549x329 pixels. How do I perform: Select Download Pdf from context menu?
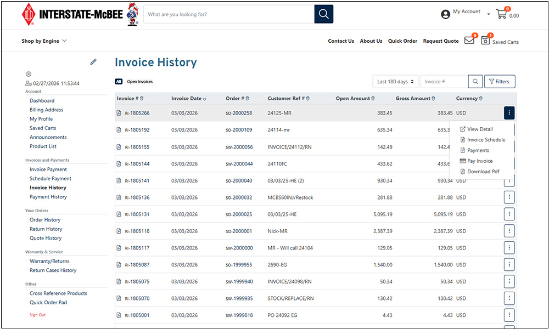[483, 172]
